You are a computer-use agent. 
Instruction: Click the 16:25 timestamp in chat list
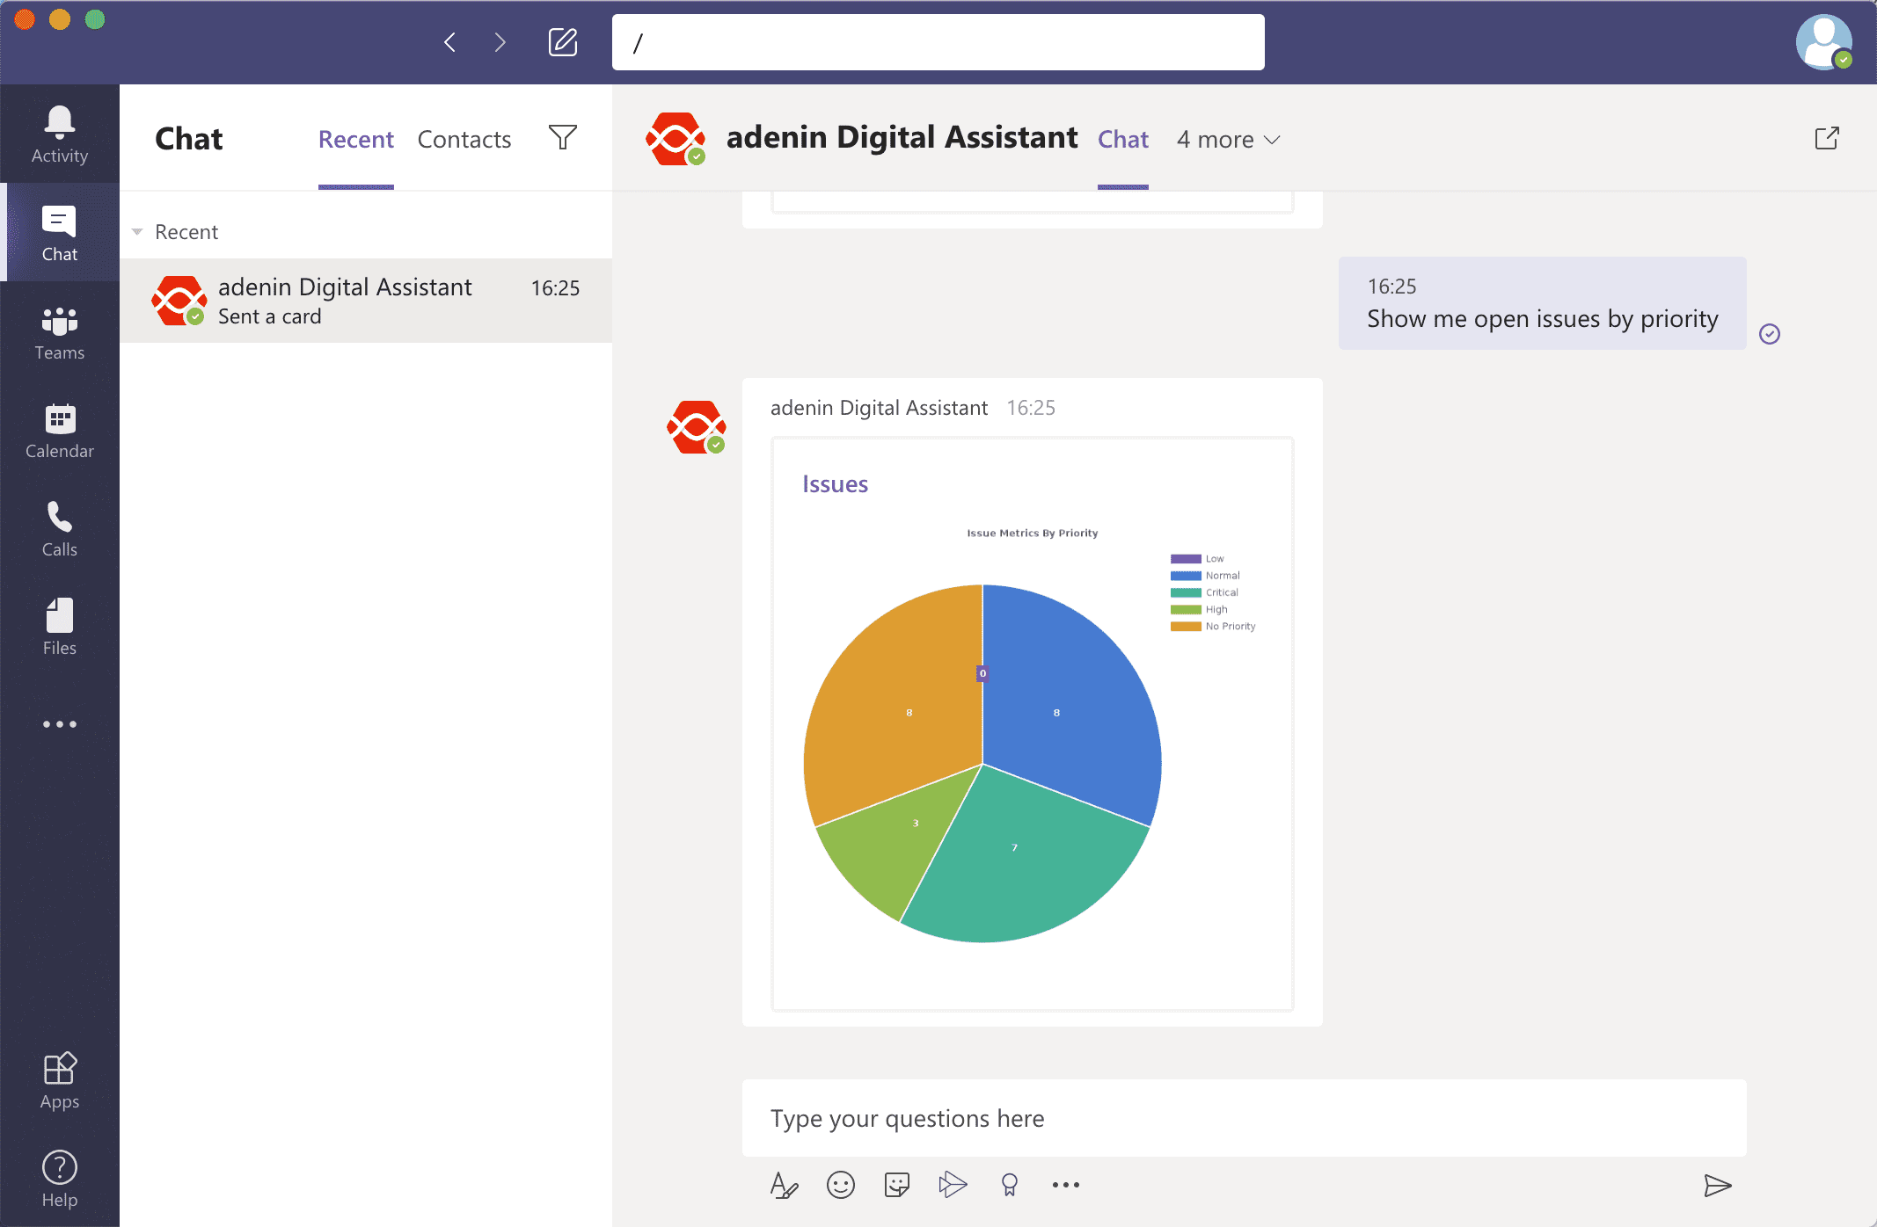click(556, 288)
